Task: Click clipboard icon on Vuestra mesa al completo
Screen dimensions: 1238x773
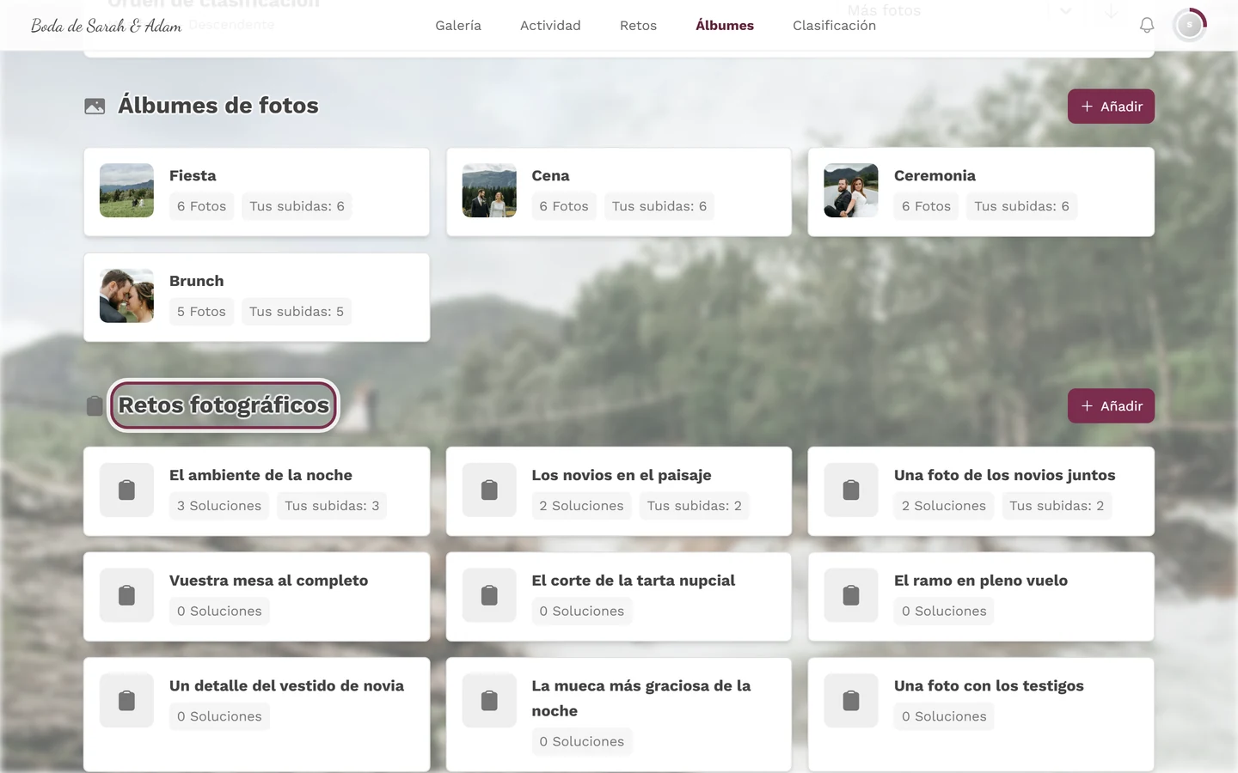Action: (x=126, y=595)
